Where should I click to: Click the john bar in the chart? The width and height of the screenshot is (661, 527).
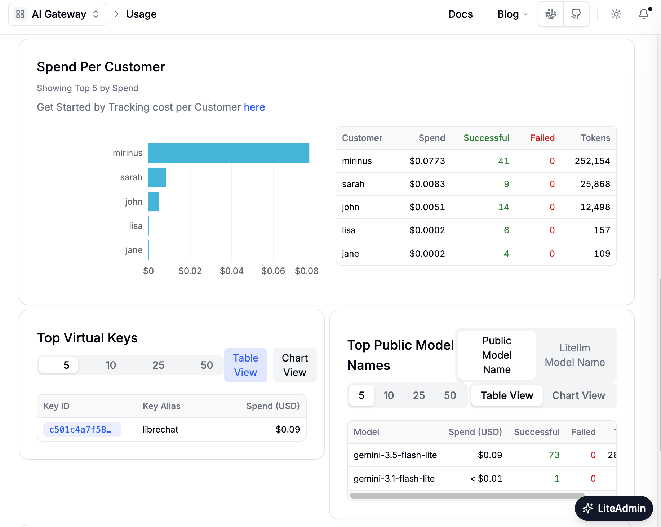click(x=154, y=201)
